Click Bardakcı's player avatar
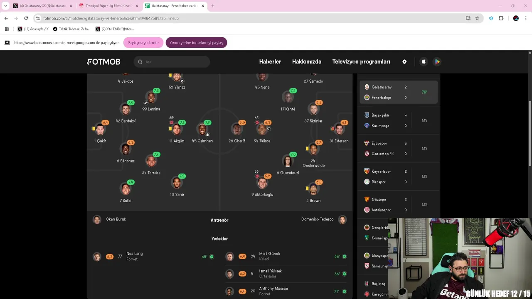Screen dimensions: 532x299 click(125, 109)
